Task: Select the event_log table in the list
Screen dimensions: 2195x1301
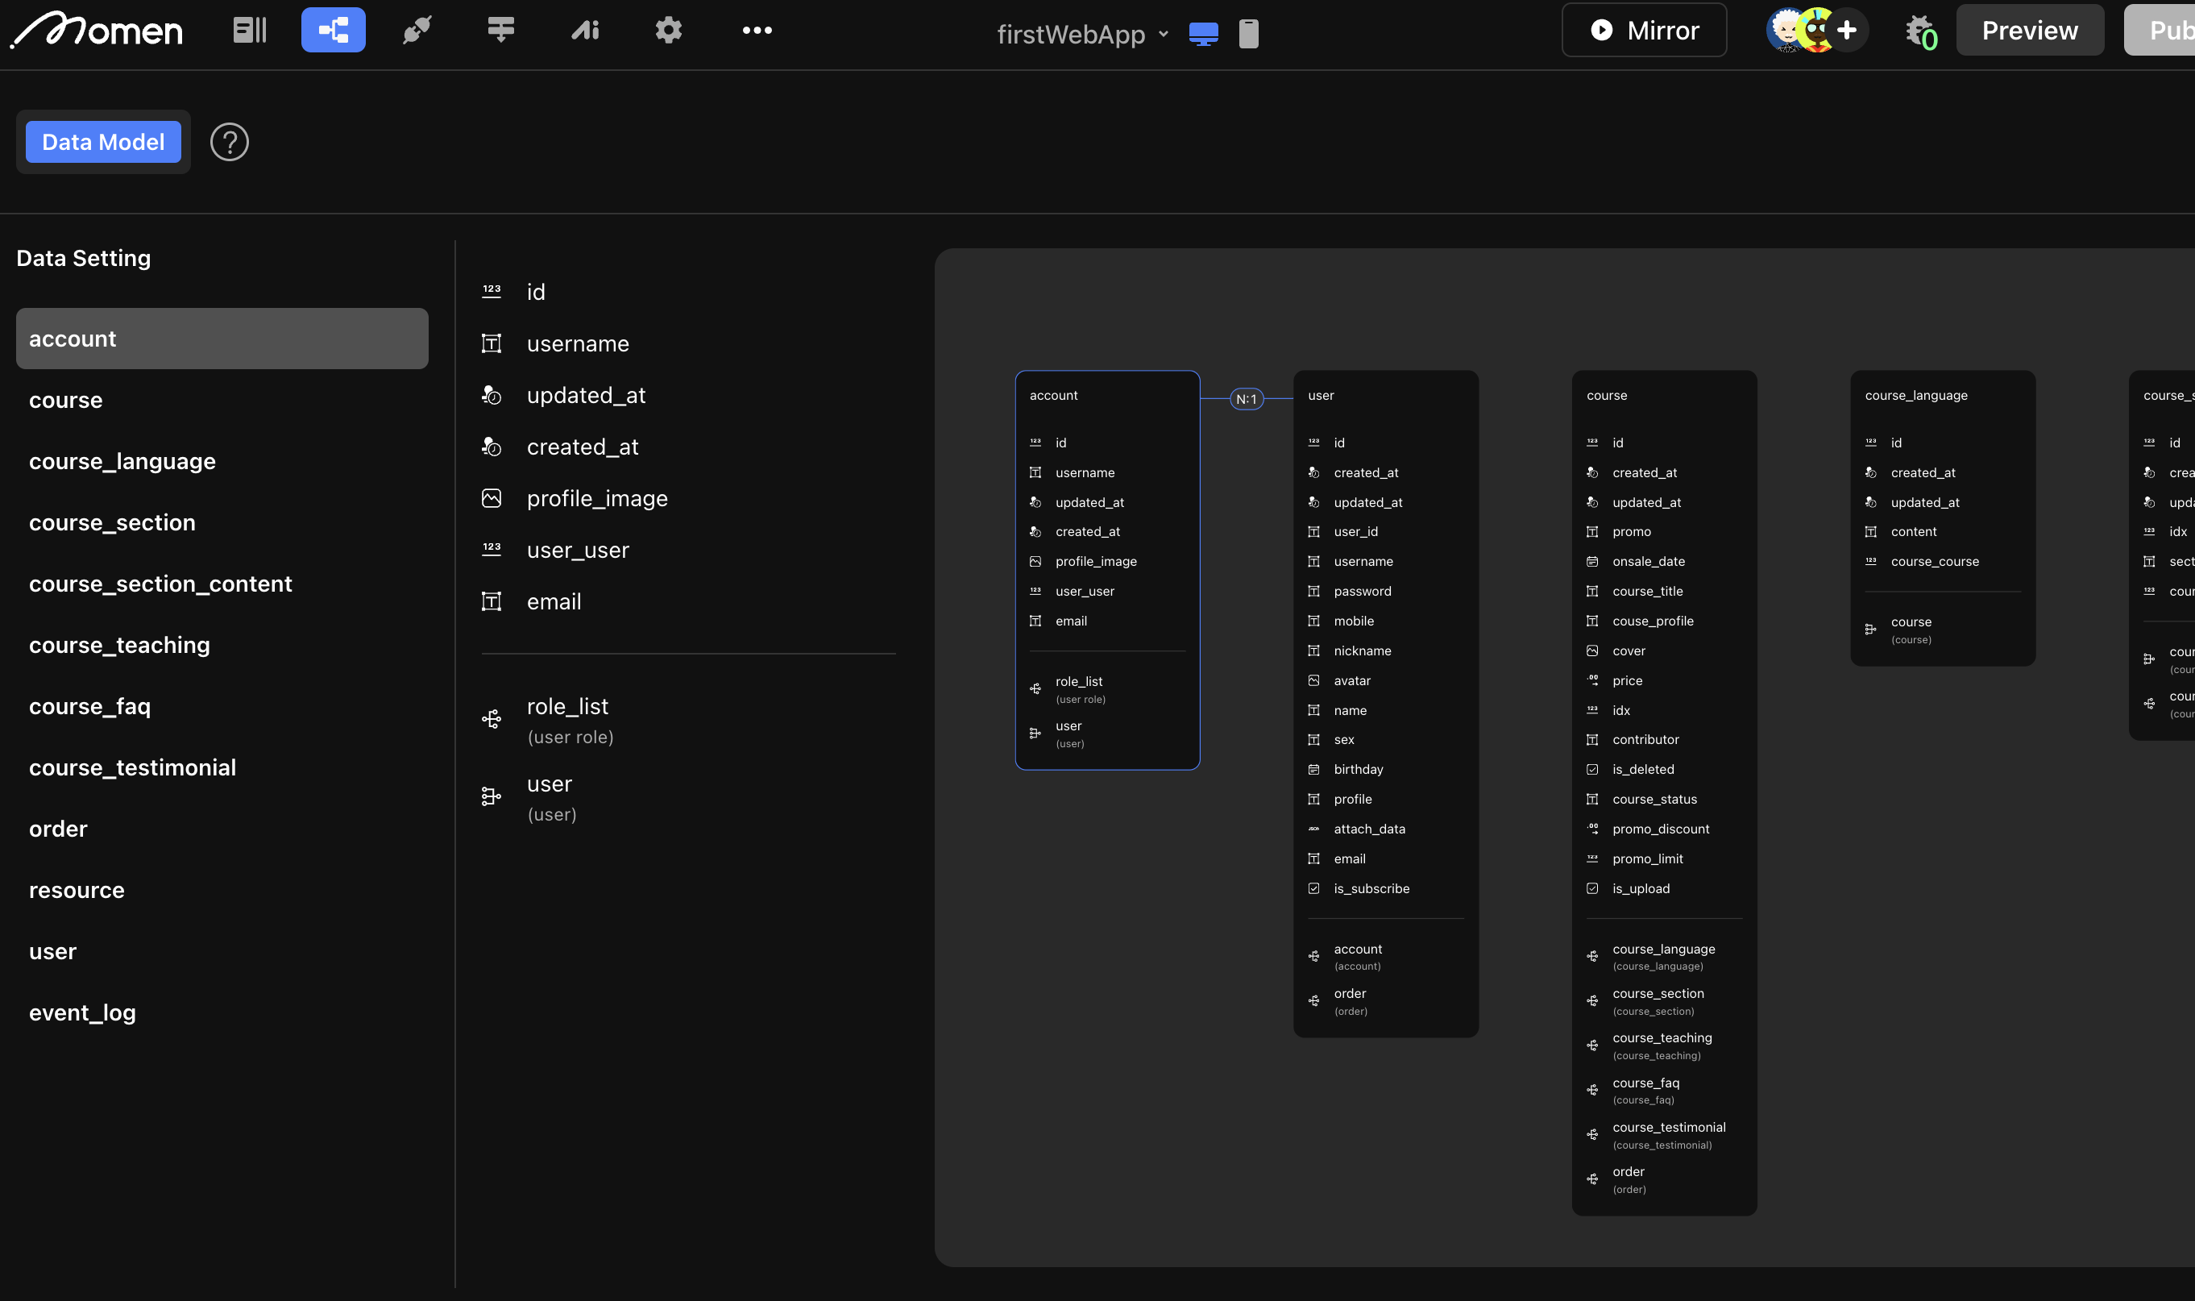Action: [x=222, y=1012]
